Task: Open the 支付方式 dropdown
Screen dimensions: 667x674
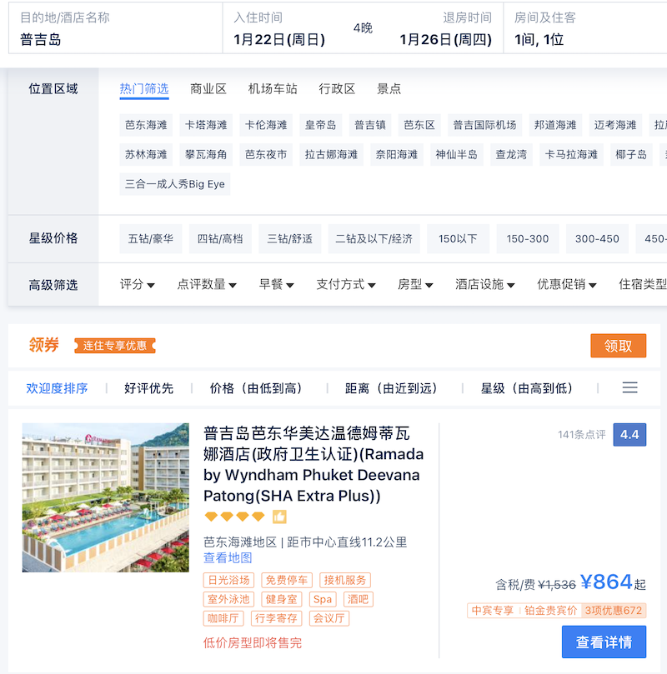Action: coord(346,284)
